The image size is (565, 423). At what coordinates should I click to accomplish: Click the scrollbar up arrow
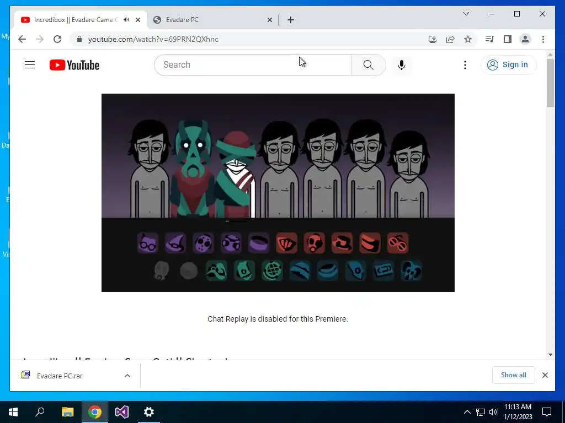click(x=550, y=55)
